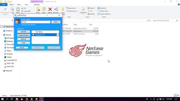Click the Search Rules of Survival box
180x101 pixels.
(x=165, y=20)
